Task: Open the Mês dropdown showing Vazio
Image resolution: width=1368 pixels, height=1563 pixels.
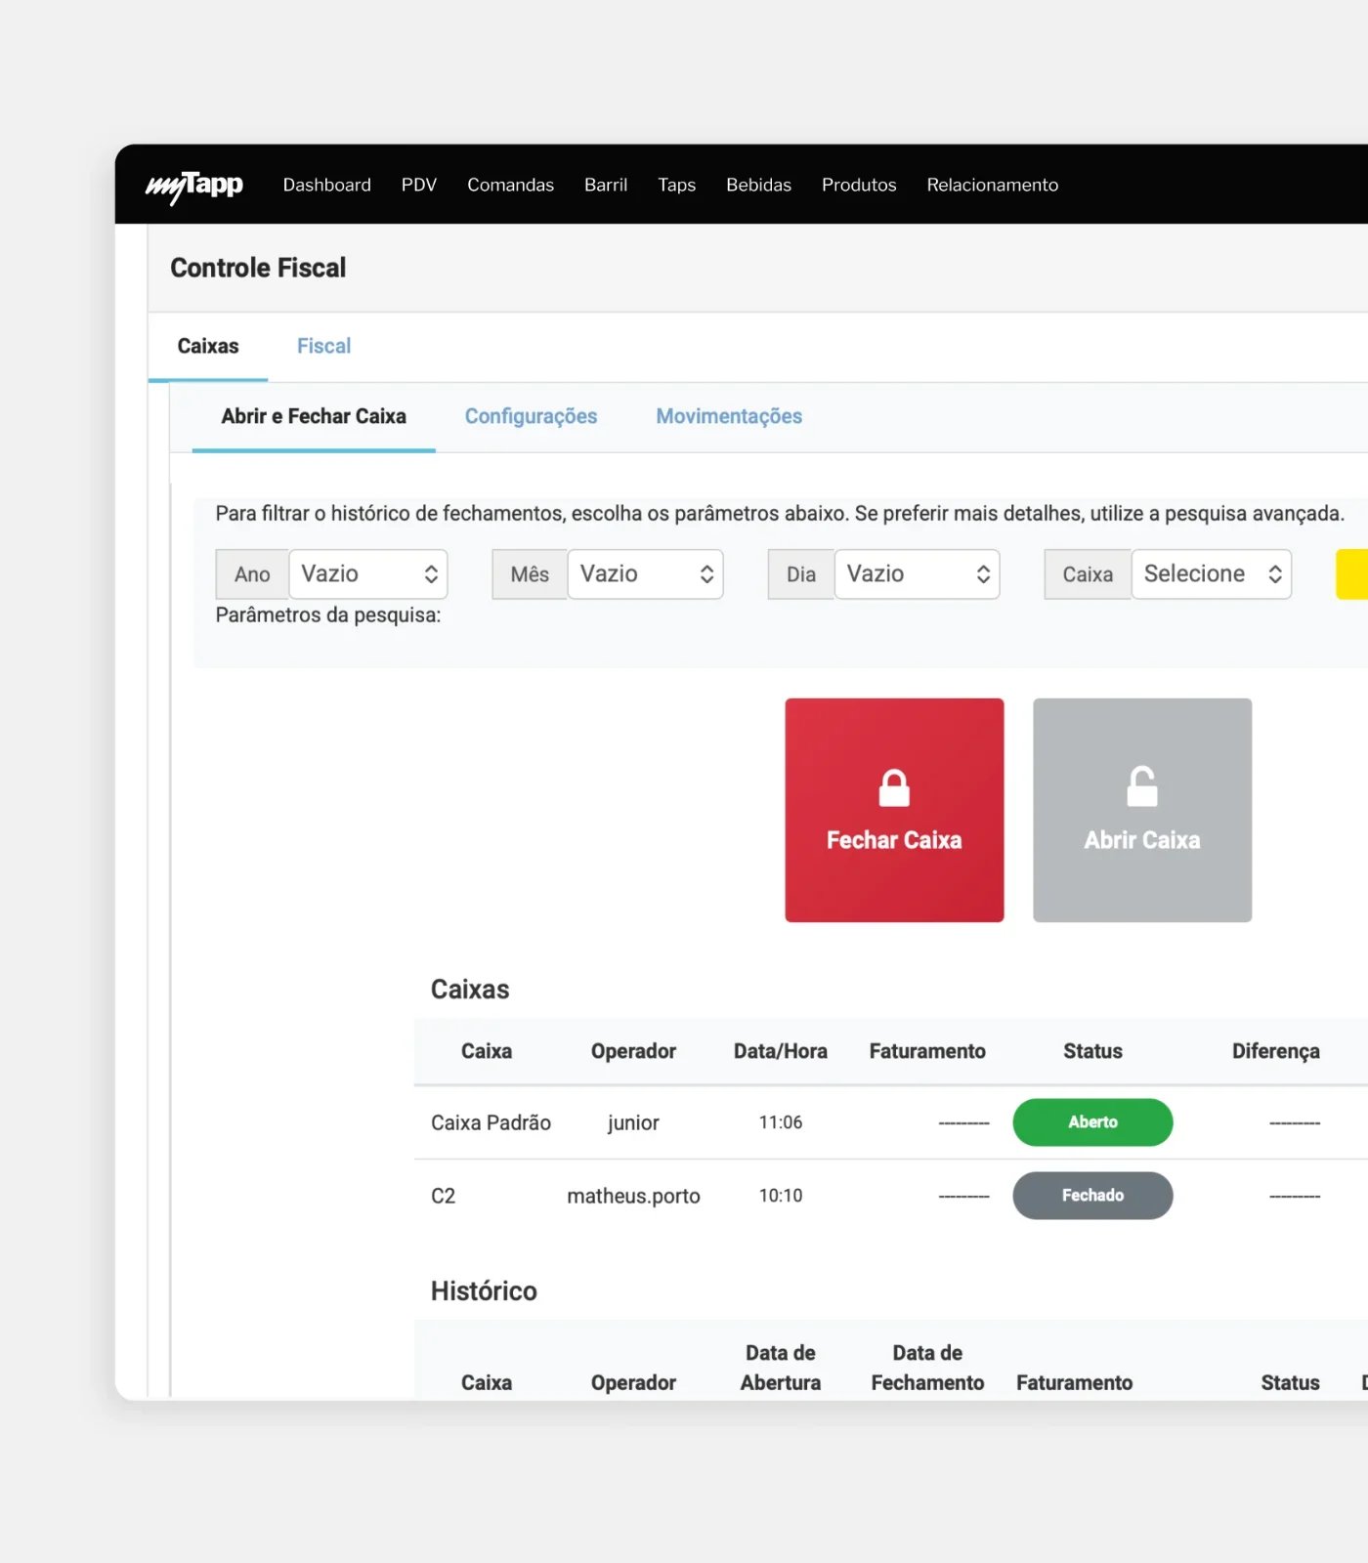Action: pos(645,574)
